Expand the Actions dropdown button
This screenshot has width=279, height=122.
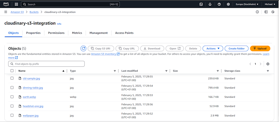point(213,49)
